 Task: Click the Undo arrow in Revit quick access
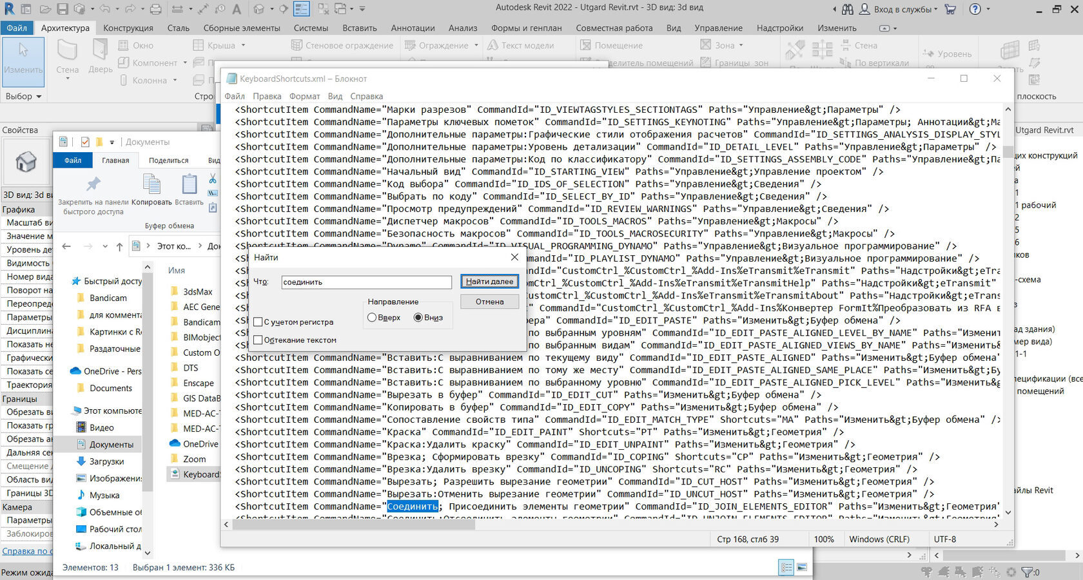(x=104, y=9)
